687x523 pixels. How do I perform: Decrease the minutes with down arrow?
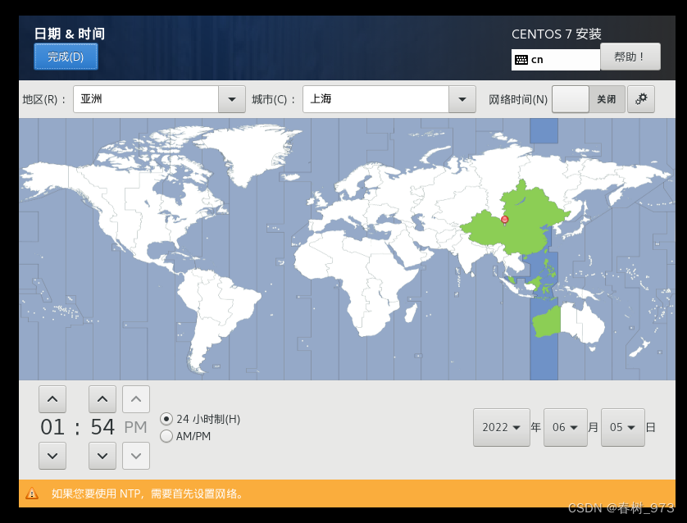[102, 456]
